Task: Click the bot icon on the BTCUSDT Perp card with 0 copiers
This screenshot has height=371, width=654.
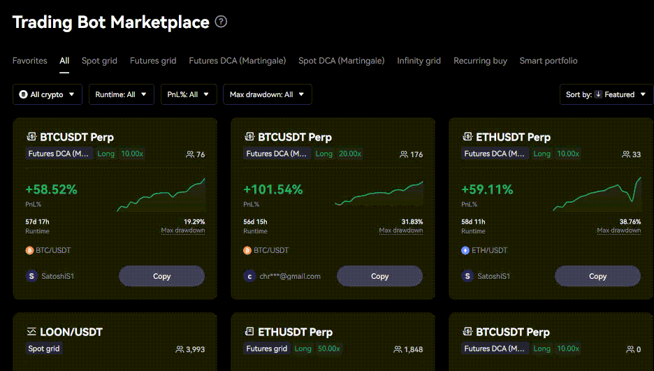Action: pyautogui.click(x=467, y=331)
